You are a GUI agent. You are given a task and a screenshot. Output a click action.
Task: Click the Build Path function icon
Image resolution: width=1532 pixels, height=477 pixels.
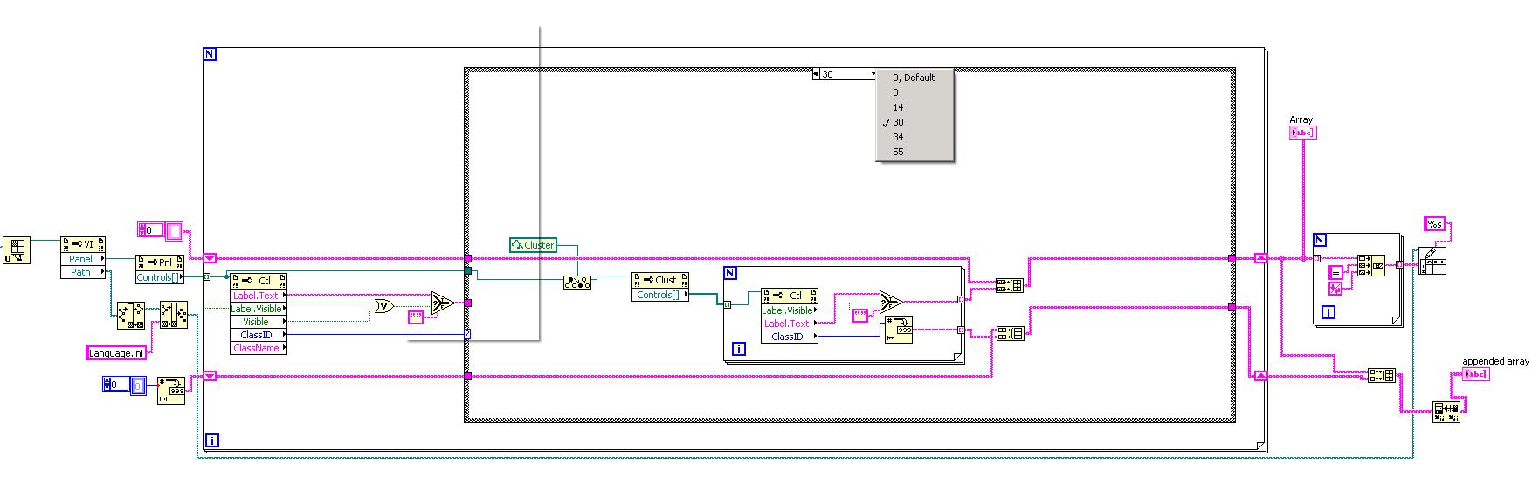[173, 315]
